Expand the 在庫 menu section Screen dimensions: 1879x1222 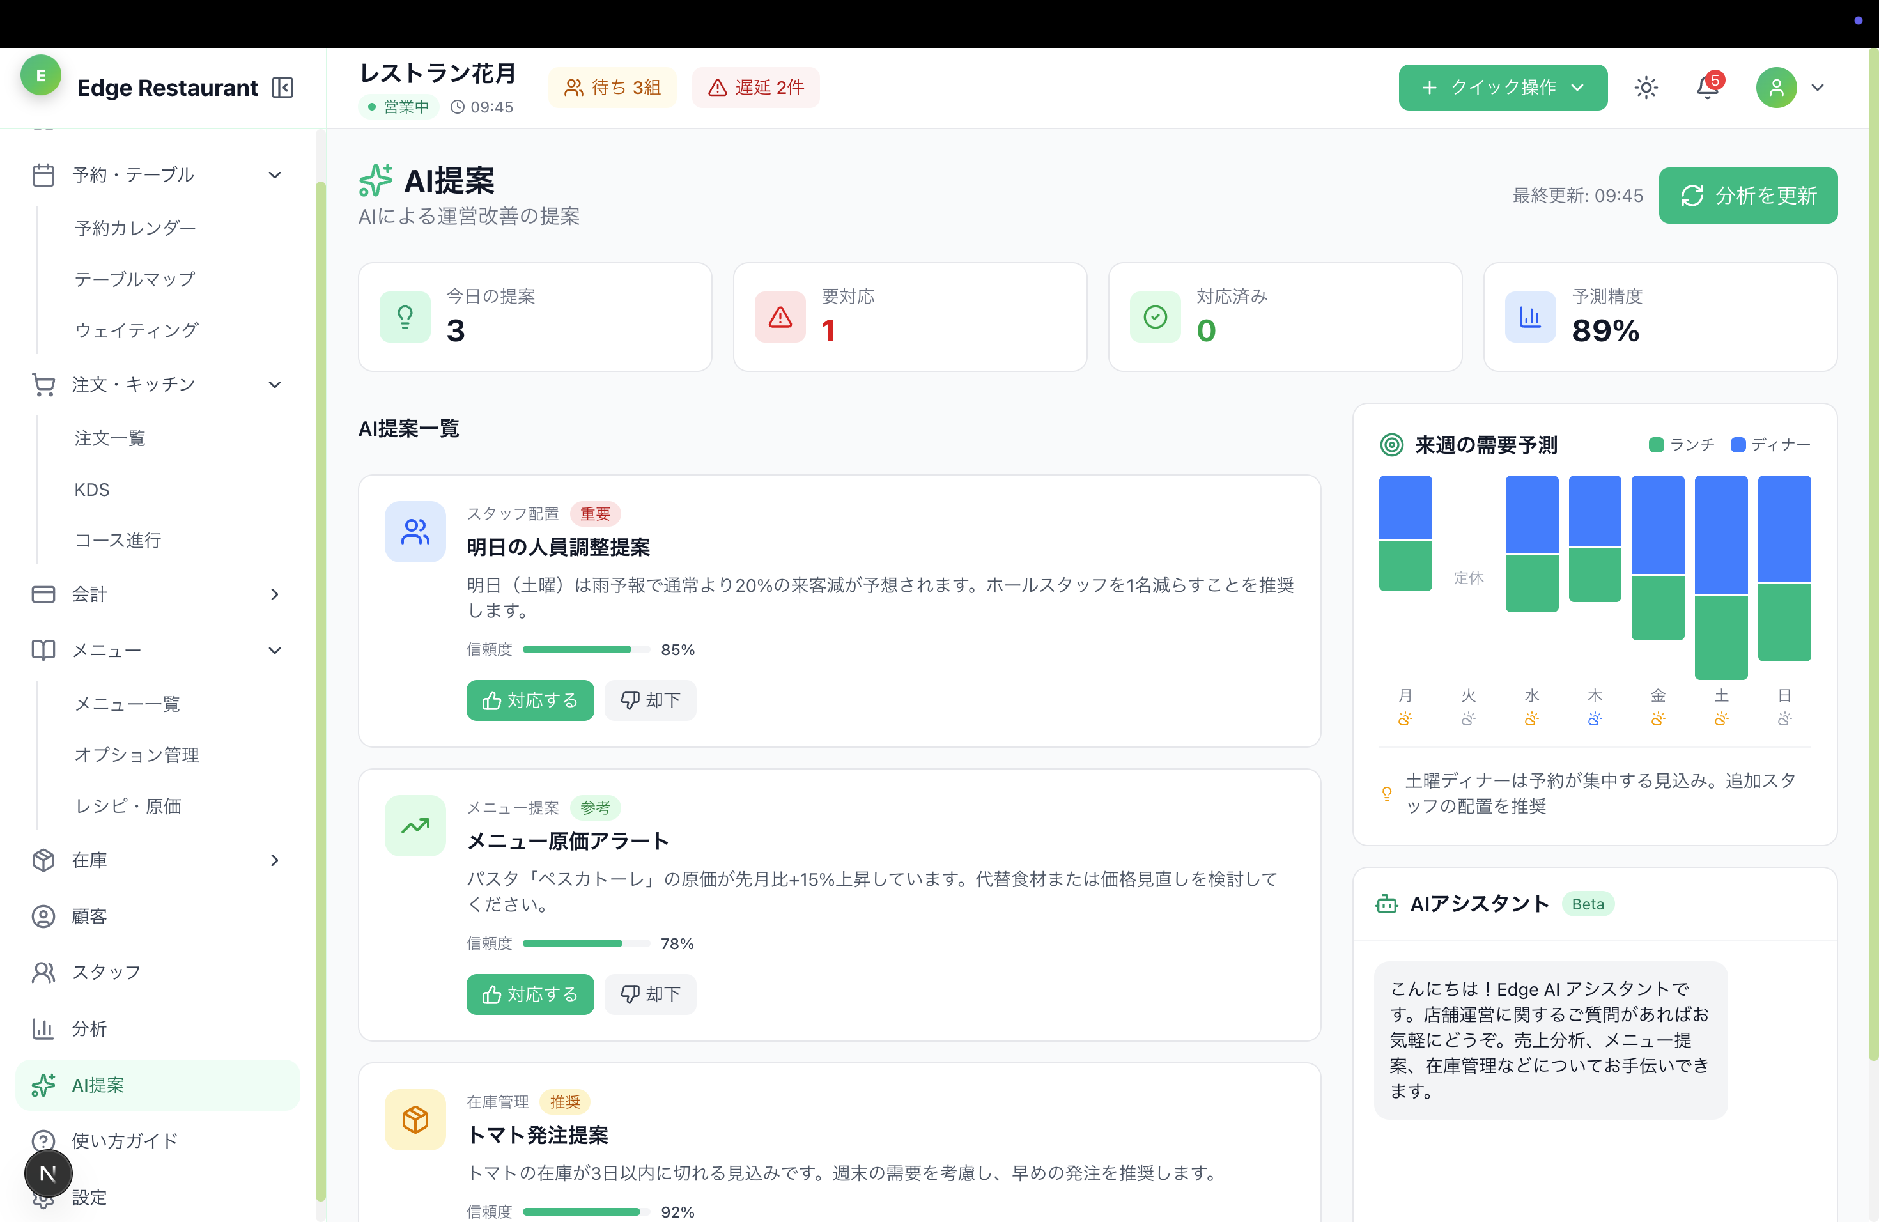(274, 860)
